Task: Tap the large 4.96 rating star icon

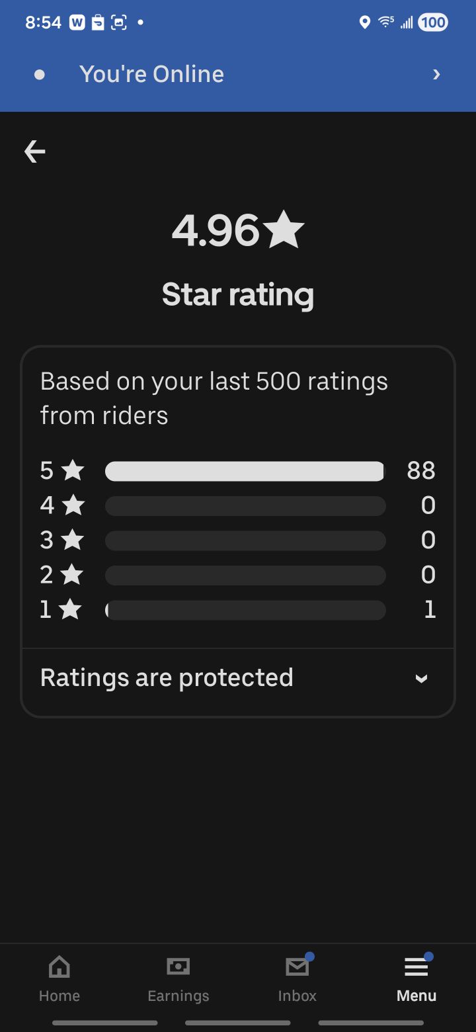Action: (284, 230)
